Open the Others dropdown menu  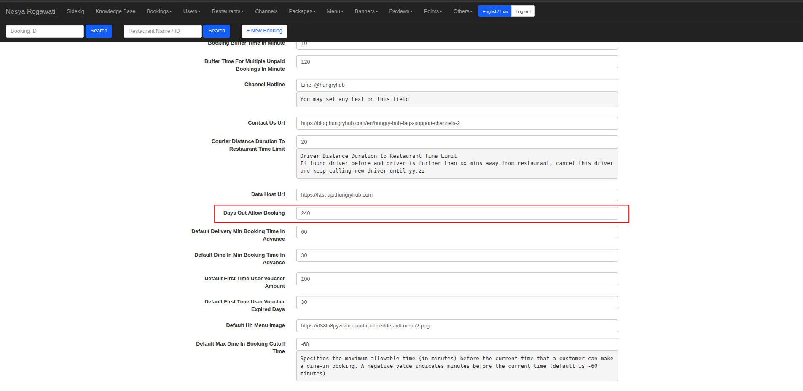coord(462,11)
